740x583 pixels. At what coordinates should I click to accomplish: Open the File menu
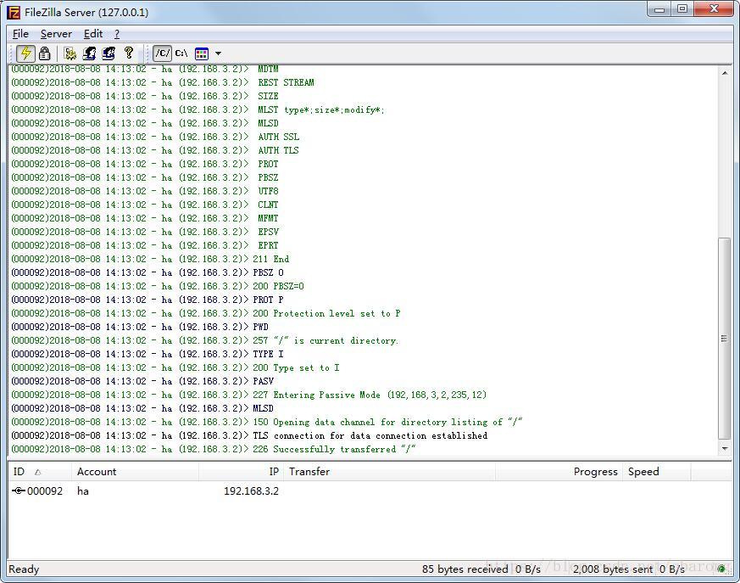tap(20, 34)
